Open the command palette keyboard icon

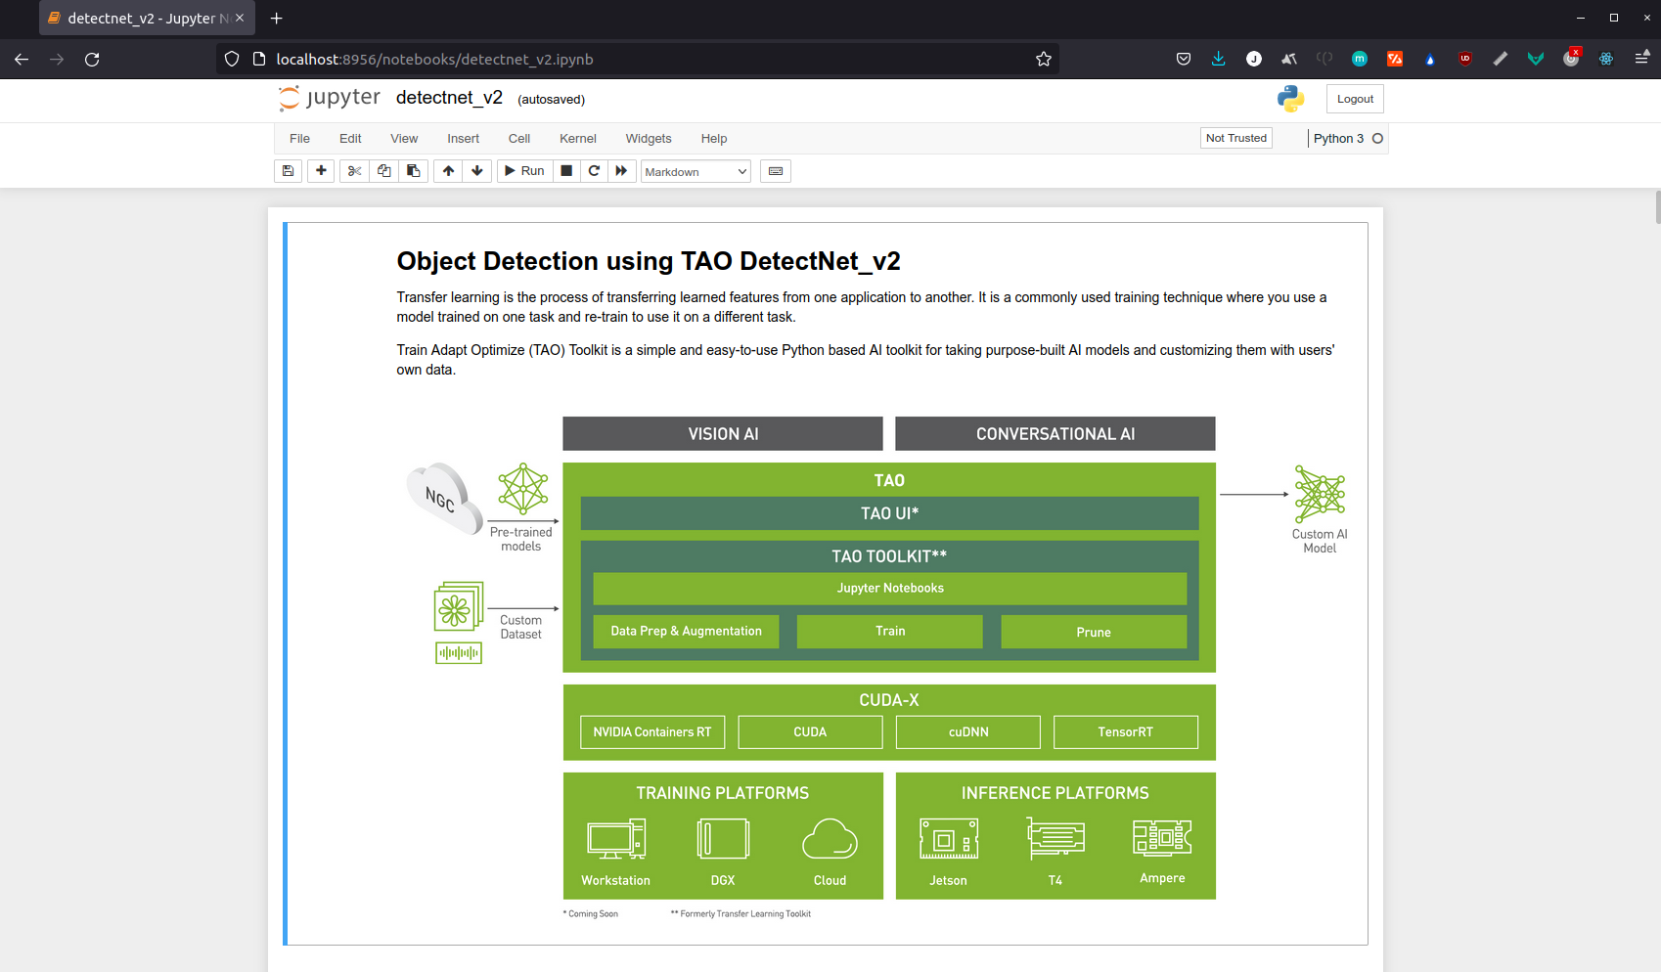[776, 171]
